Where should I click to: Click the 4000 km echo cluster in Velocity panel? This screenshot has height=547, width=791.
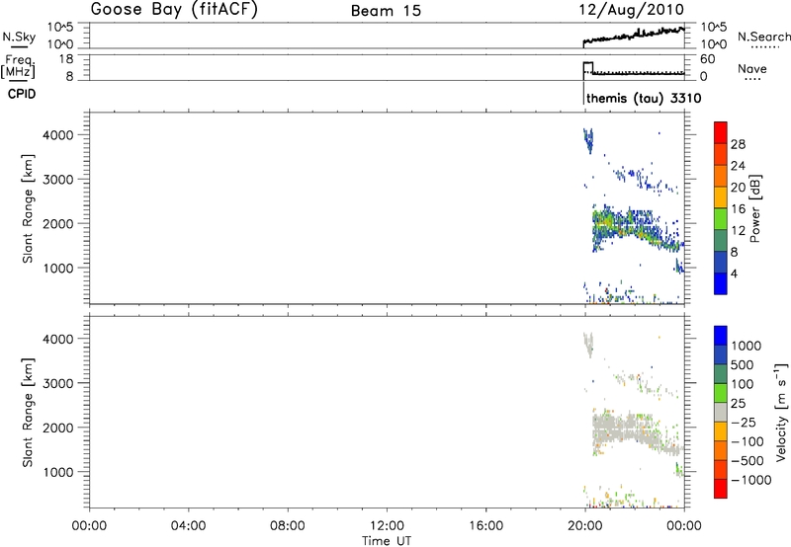[x=588, y=345]
